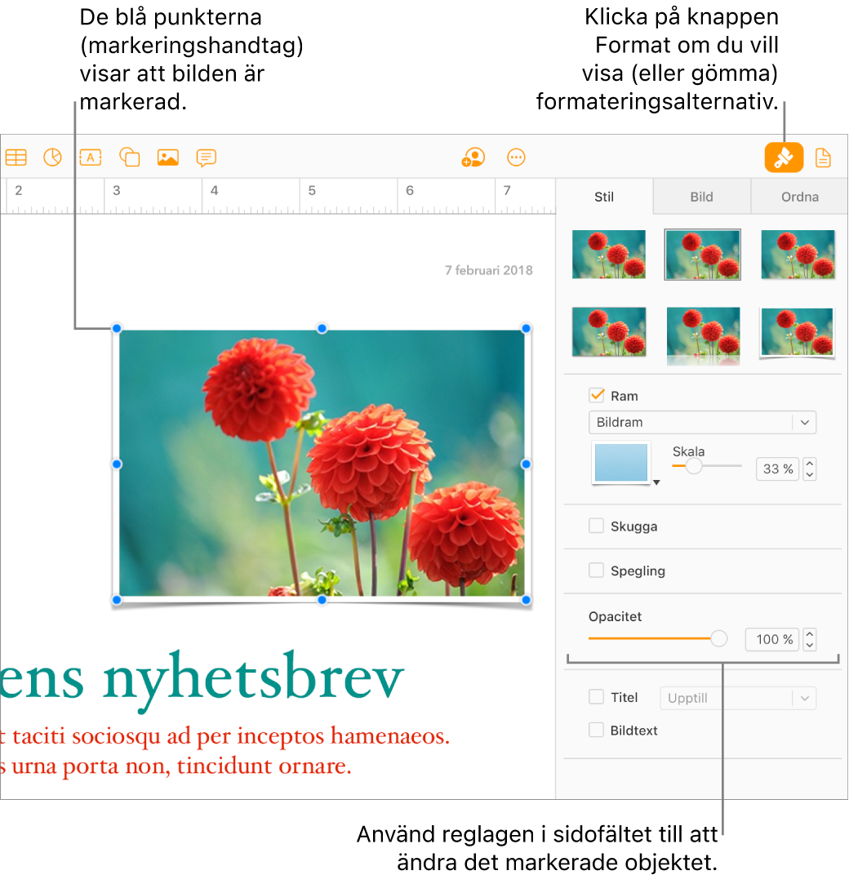849x884 pixels.
Task: Open the frame style swatch picker
Action: pos(621,462)
